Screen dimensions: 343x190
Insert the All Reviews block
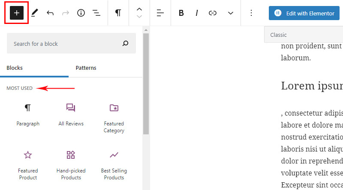pos(71,115)
